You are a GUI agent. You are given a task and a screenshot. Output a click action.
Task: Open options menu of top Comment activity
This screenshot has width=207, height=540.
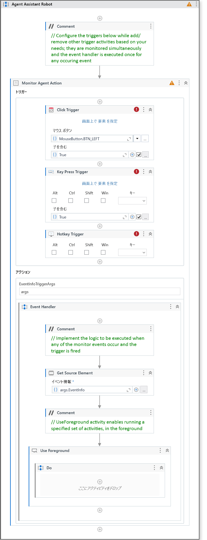(x=151, y=26)
